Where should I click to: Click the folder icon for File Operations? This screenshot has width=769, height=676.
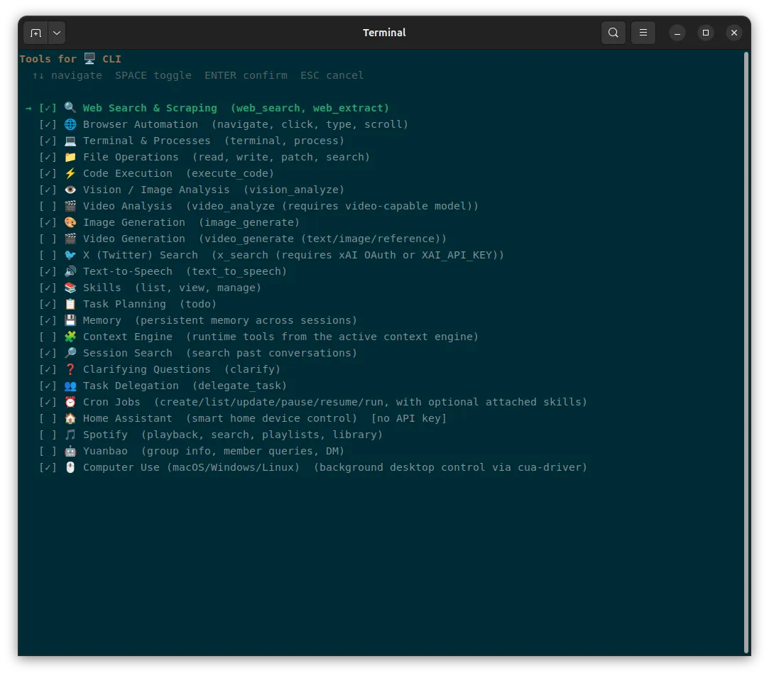[x=70, y=157]
